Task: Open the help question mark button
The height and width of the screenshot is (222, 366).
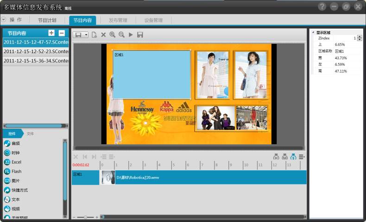Action: coord(322,6)
